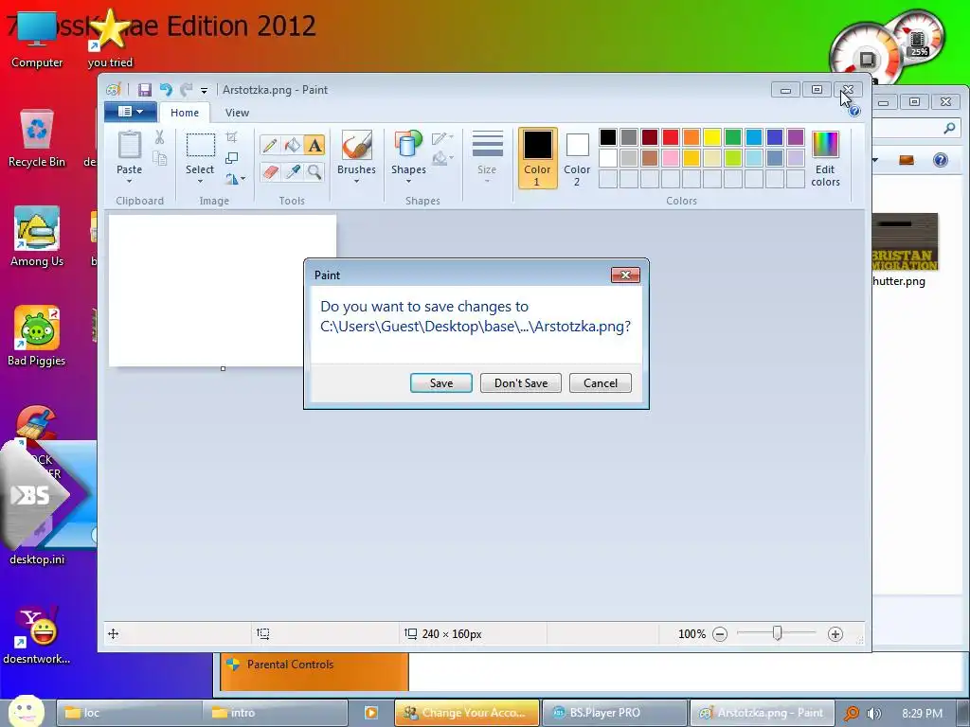Click the 8:29 PM taskbar clock
This screenshot has height=727, width=970.
pyautogui.click(x=922, y=714)
